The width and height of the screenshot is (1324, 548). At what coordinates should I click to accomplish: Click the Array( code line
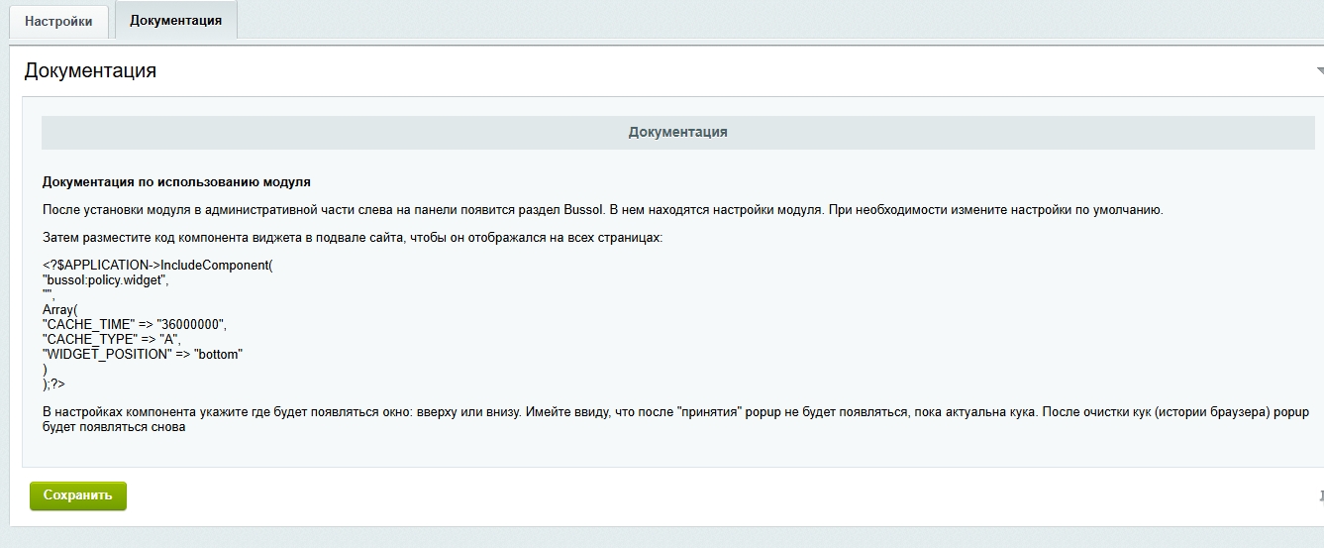tap(59, 310)
